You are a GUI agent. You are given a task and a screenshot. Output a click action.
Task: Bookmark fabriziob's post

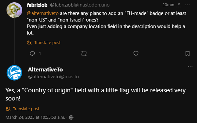pyautogui.click(x=188, y=54)
